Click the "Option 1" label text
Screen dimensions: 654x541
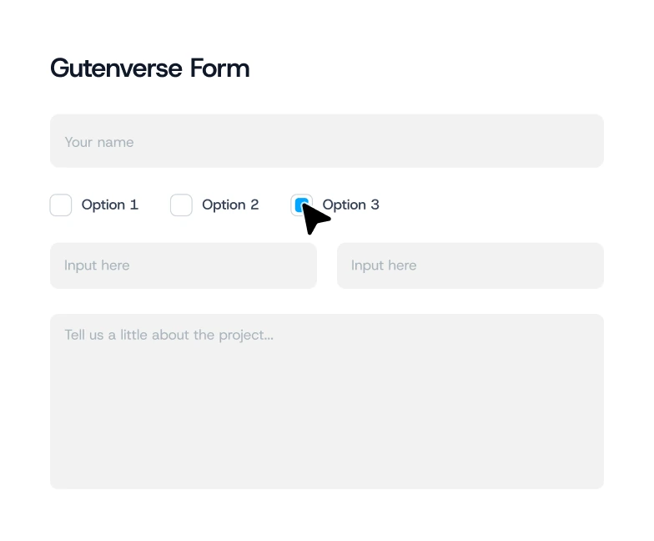point(109,205)
